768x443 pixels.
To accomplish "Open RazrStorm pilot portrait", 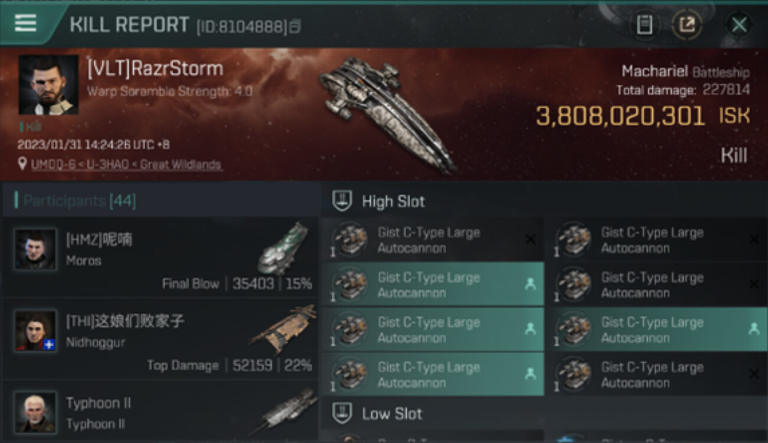I will click(48, 84).
